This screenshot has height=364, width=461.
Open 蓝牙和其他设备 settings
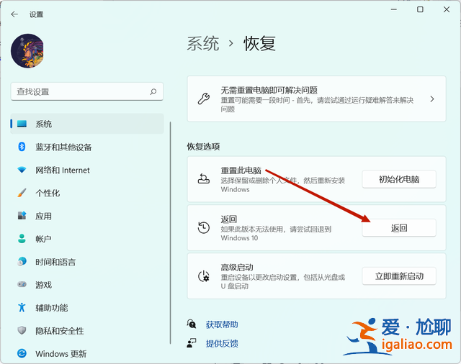tap(87, 147)
